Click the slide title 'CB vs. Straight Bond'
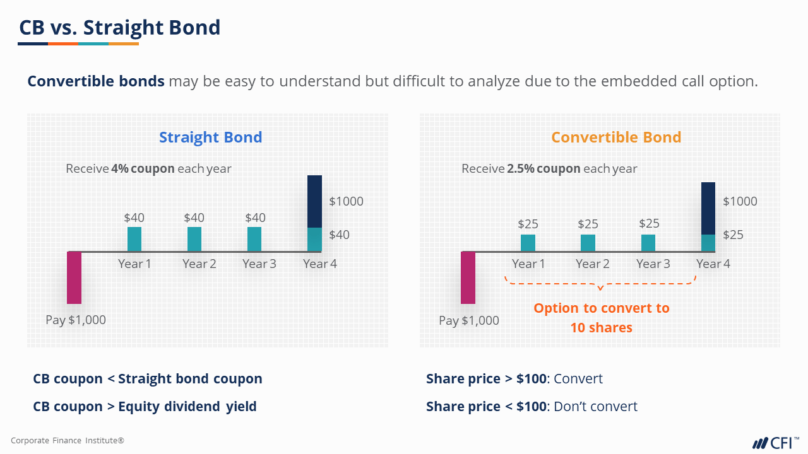 120,28
